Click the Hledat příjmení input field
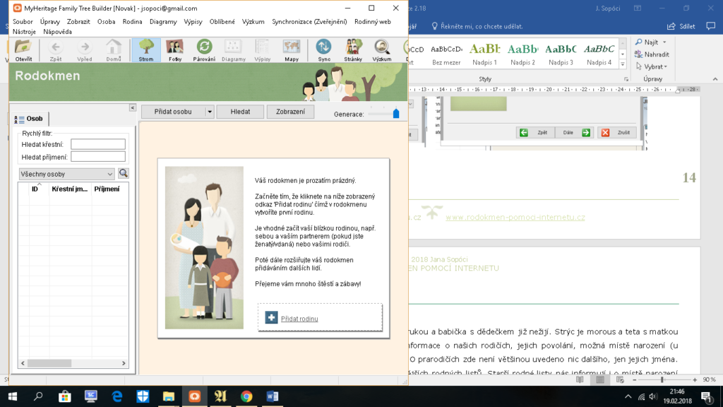This screenshot has width=723, height=407. click(98, 157)
